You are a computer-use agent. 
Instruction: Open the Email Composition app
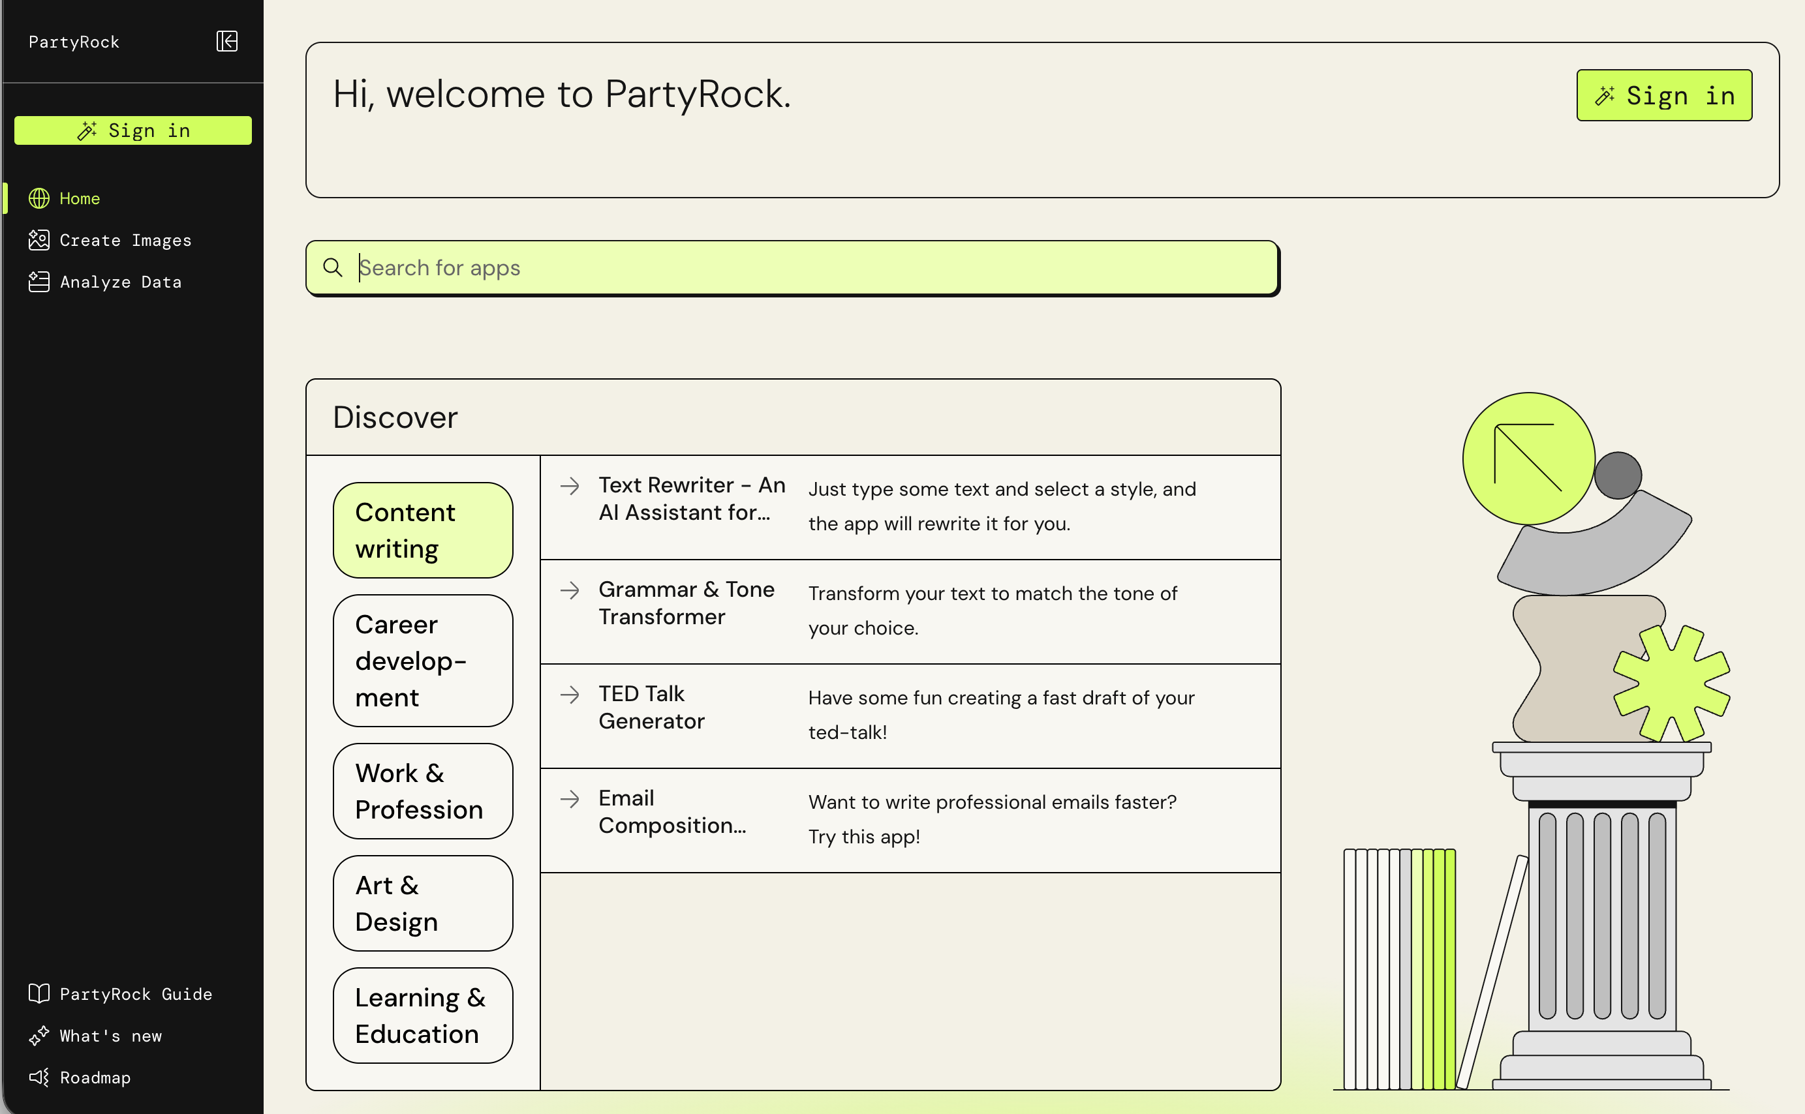[671, 811]
